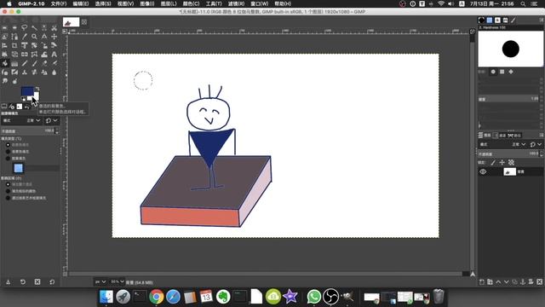545x307 pixels.
Task: Select the Text tool
Action: (x=54, y=55)
